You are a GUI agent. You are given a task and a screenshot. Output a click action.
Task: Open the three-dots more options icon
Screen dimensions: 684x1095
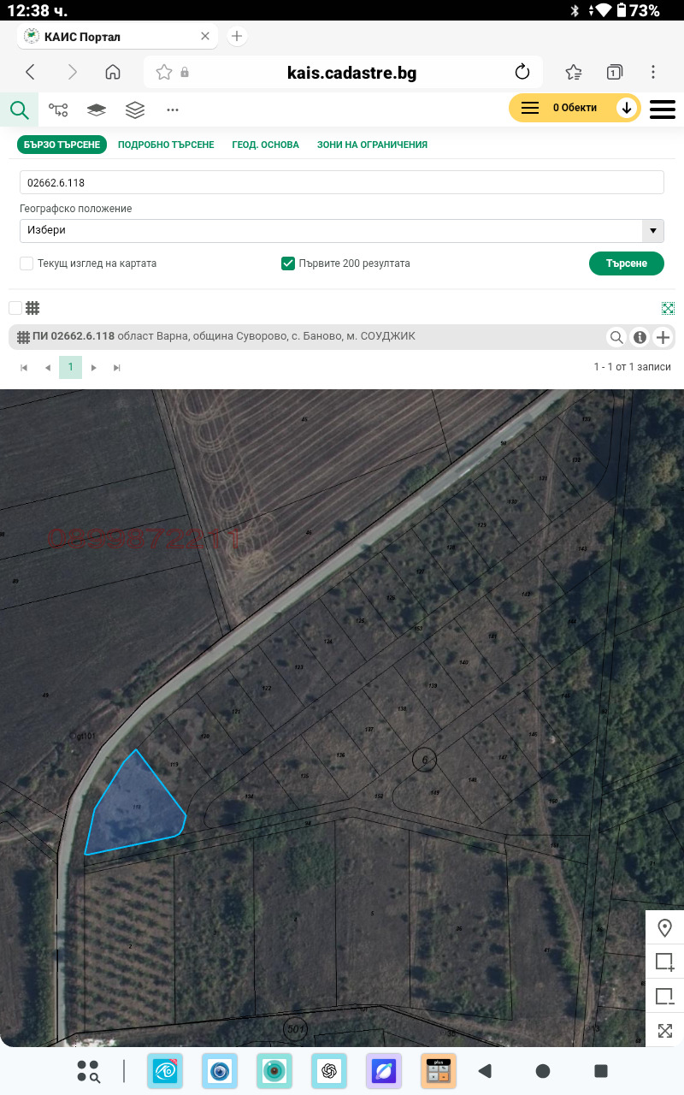click(x=173, y=109)
